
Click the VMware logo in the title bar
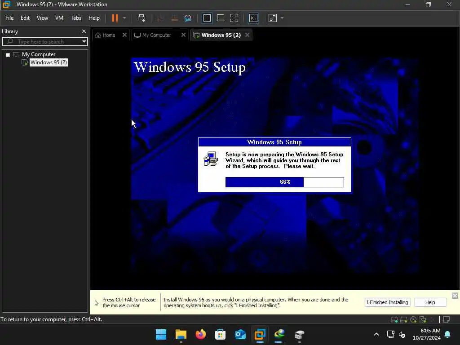[x=6, y=4]
